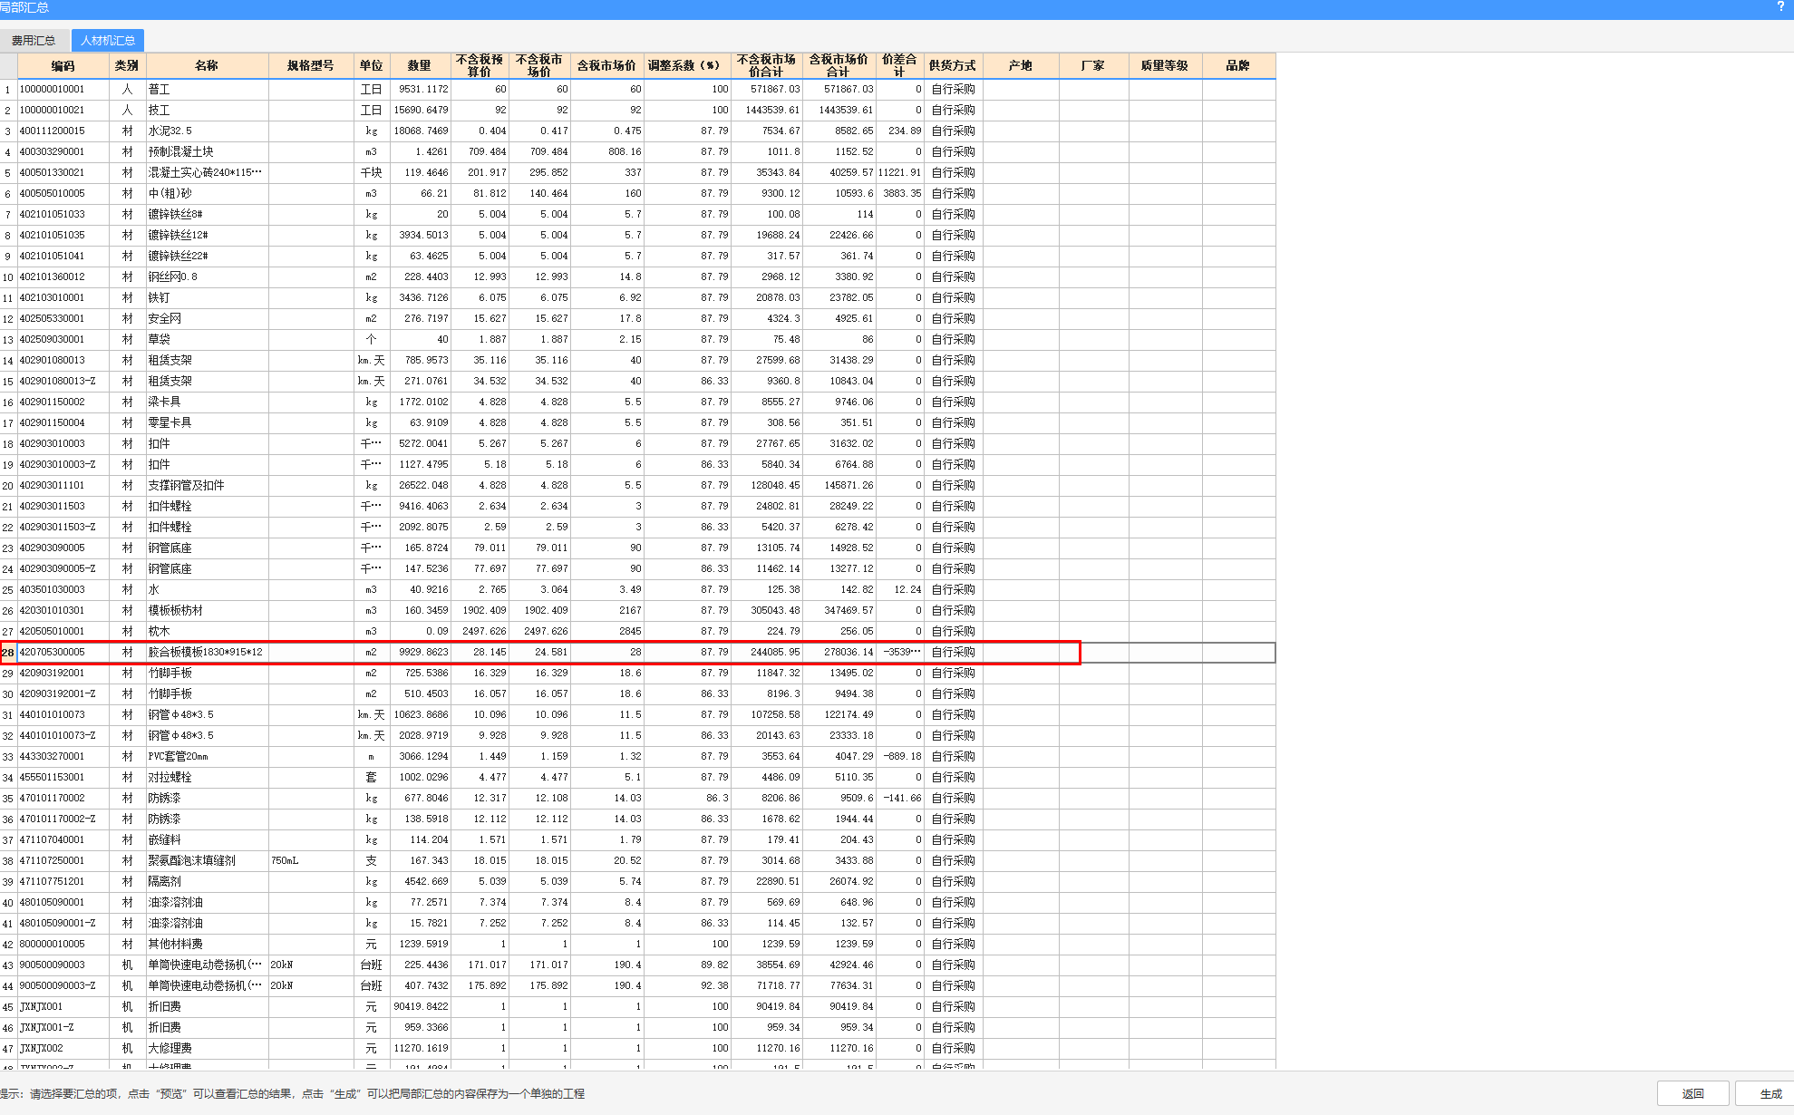Select the 草袋 name cell

click(x=207, y=340)
